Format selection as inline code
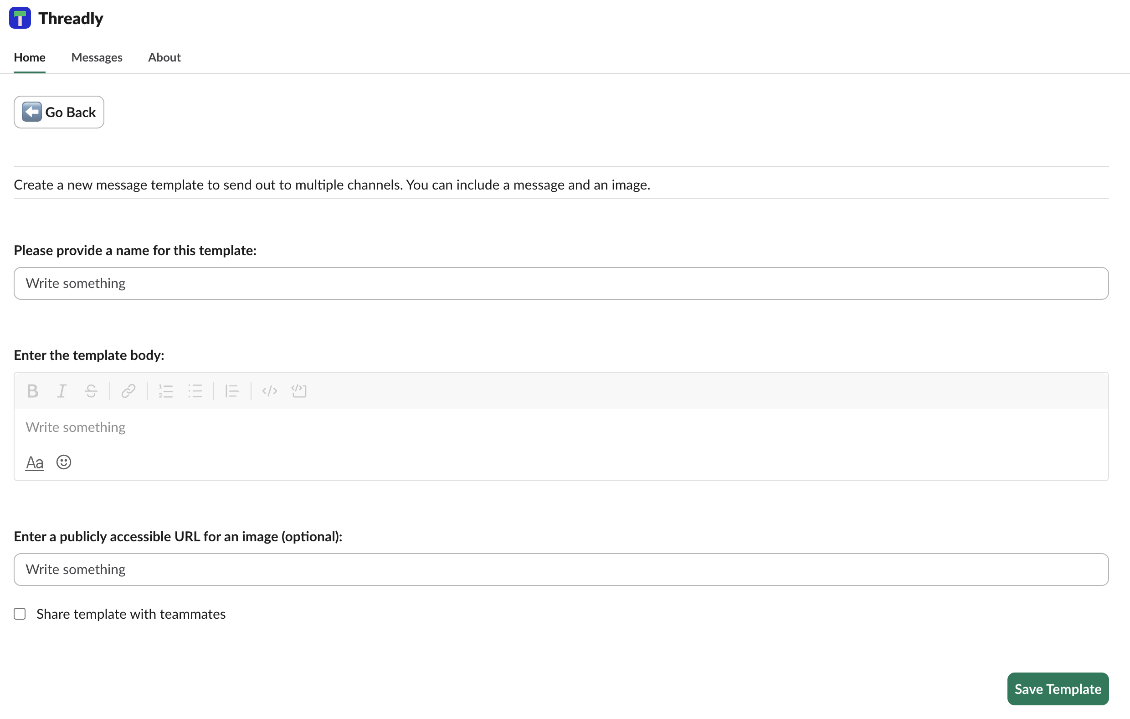 [269, 391]
